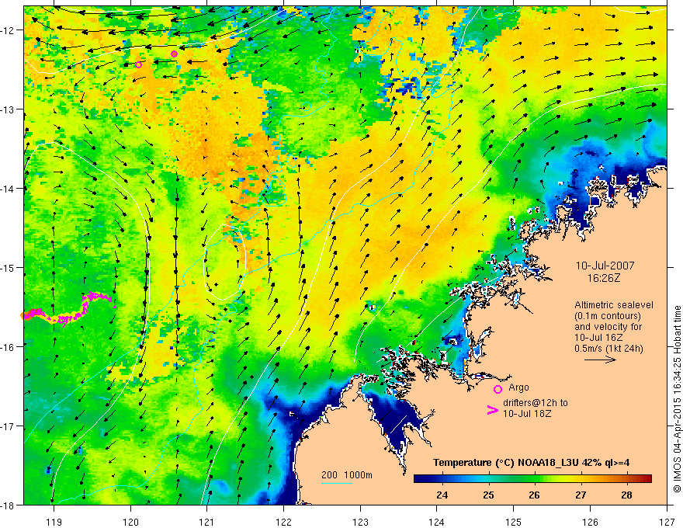Click the "0.5m/s (1kt 24h)" text

pyautogui.click(x=609, y=349)
